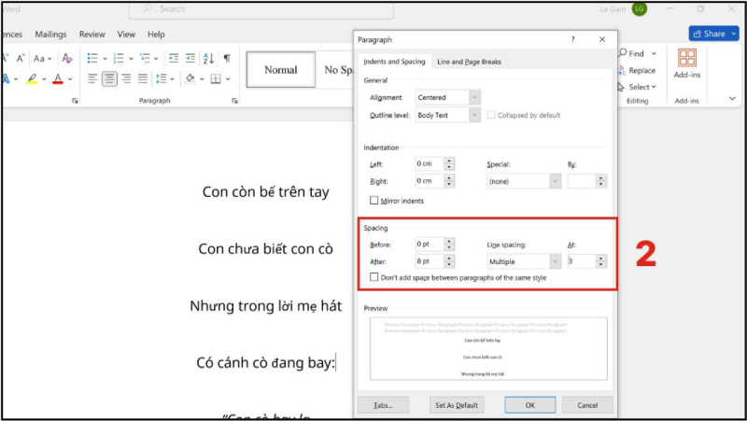
Task: Collapse the ribbon with the chevron
Action: click(732, 99)
